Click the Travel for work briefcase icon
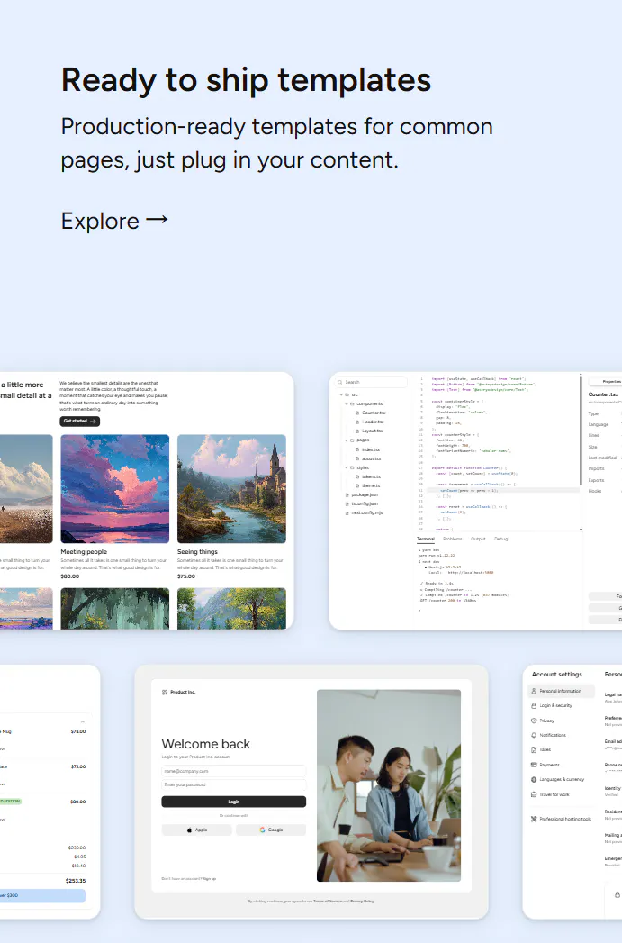 (534, 794)
